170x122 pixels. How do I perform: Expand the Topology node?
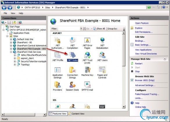(x=15, y=65)
